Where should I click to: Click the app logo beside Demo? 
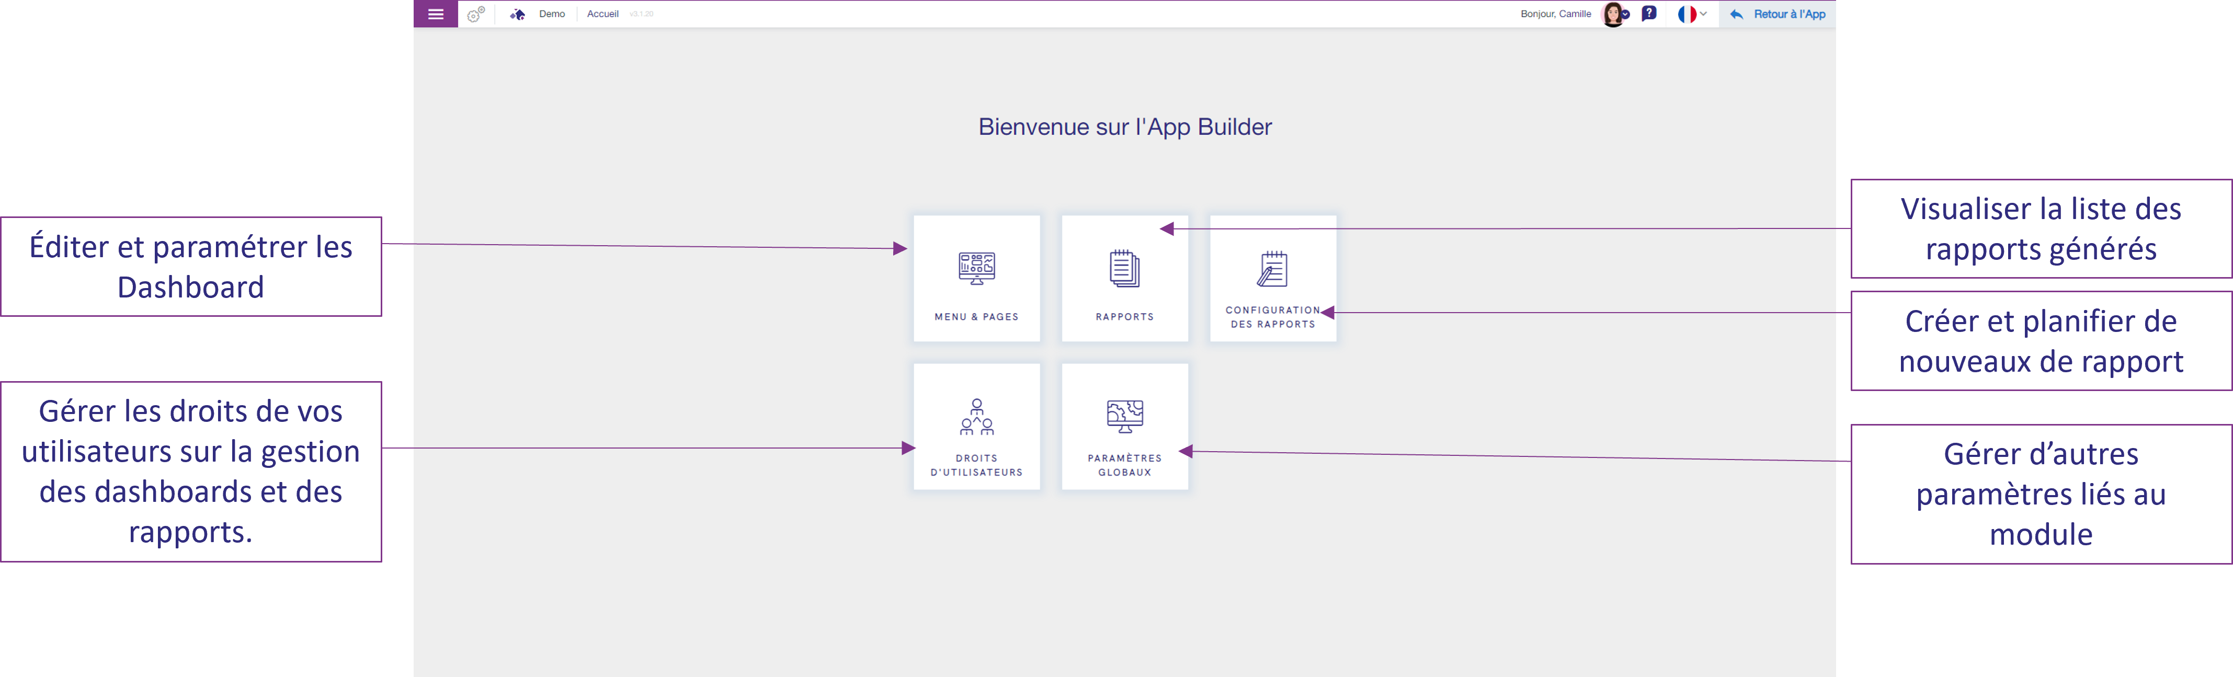(518, 14)
